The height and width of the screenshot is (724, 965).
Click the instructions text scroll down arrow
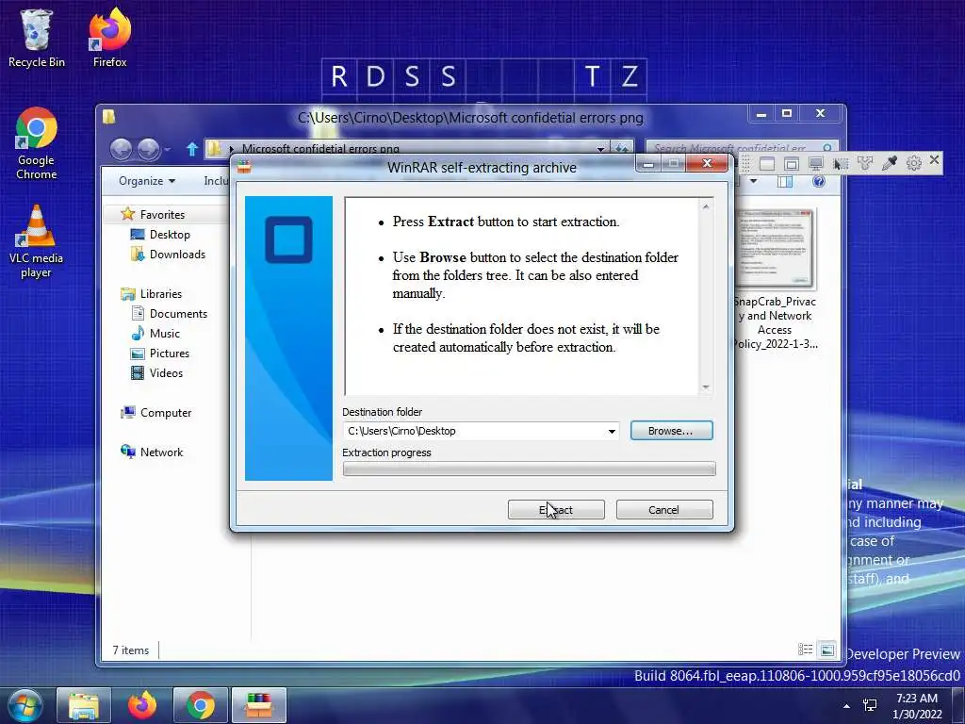706,387
